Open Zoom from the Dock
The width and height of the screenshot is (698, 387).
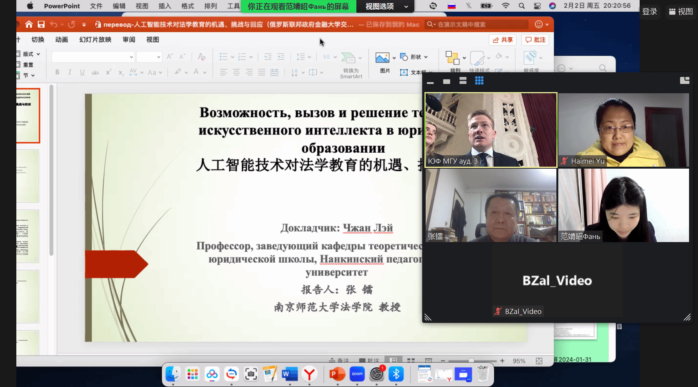(x=357, y=374)
